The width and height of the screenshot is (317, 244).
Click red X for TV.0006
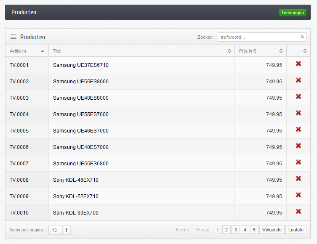[298, 146]
